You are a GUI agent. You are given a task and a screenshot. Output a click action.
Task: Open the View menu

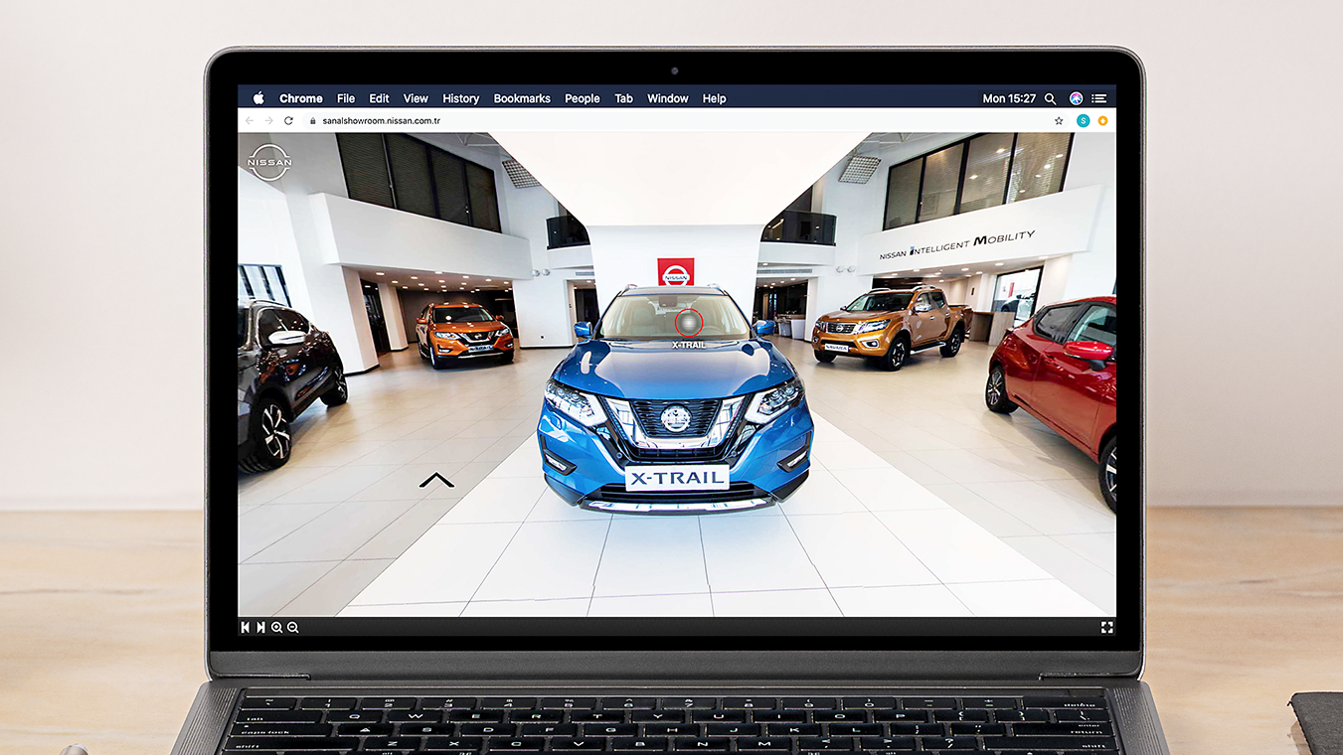point(416,98)
